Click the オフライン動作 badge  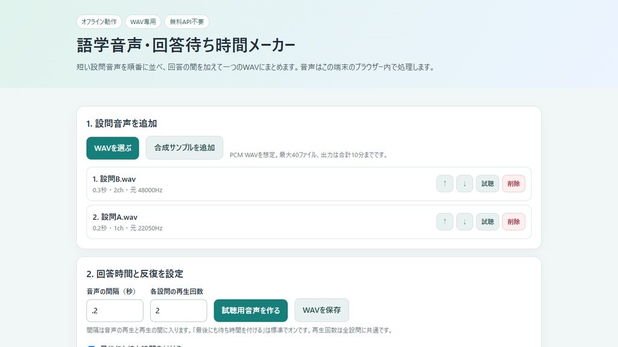[x=99, y=22]
